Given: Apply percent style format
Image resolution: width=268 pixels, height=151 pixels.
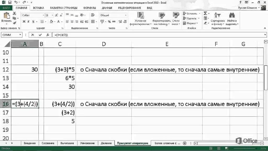Looking at the screenshot, I should [x=109, y=21].
